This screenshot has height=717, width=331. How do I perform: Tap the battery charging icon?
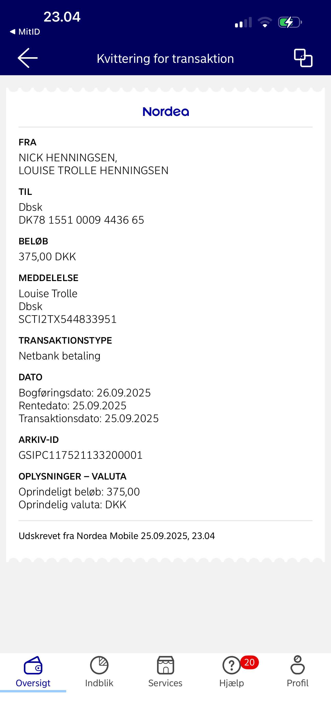point(290,22)
